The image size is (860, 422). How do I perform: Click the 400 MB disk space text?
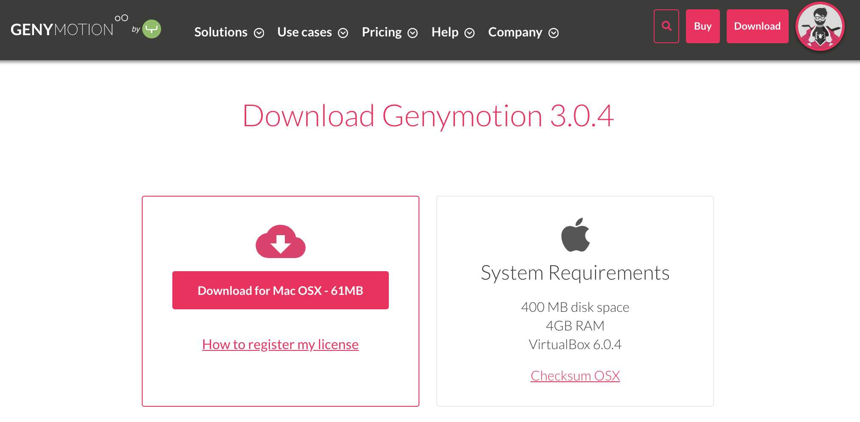tap(575, 307)
